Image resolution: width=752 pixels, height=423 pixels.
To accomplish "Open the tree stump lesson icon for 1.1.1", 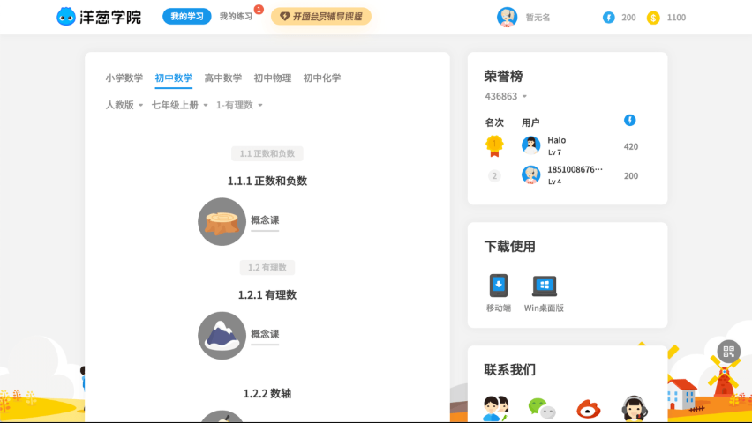I will click(x=222, y=221).
